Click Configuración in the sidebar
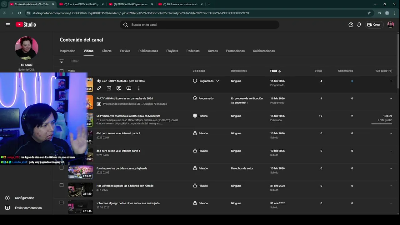This screenshot has width=400, height=225. coord(24,198)
